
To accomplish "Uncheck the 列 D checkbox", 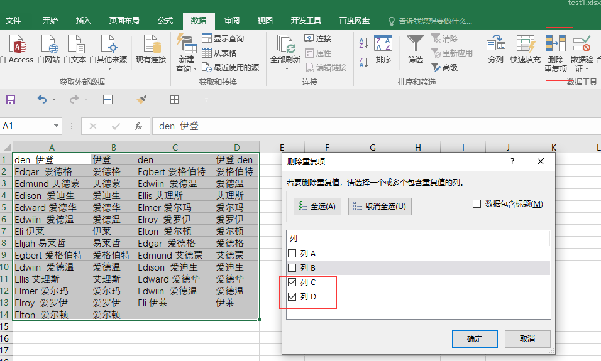I will [292, 297].
